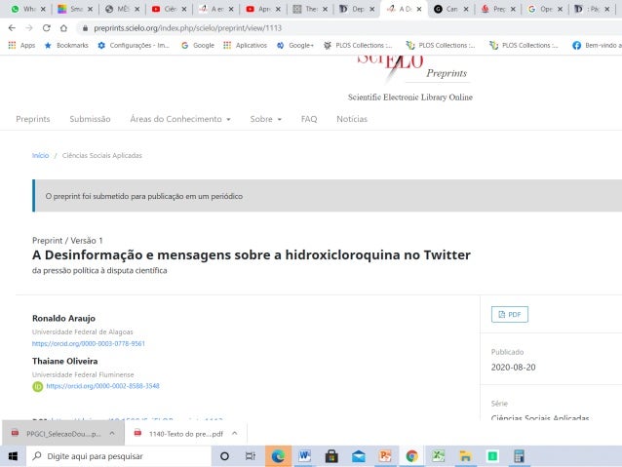Open Cortana circle on taskbar

tap(224, 456)
